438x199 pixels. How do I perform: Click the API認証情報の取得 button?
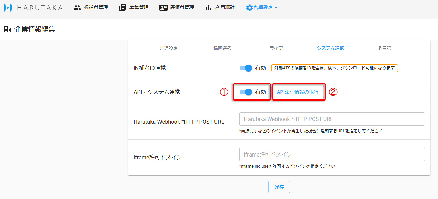(298, 92)
